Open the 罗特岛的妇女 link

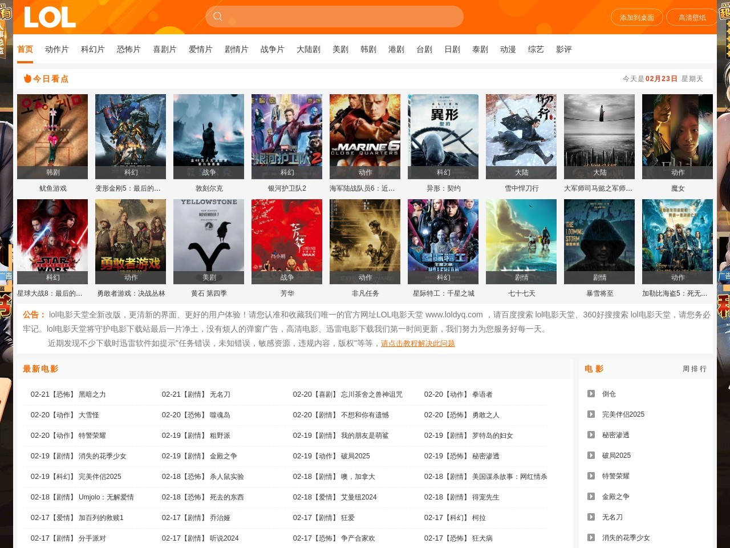click(x=493, y=436)
